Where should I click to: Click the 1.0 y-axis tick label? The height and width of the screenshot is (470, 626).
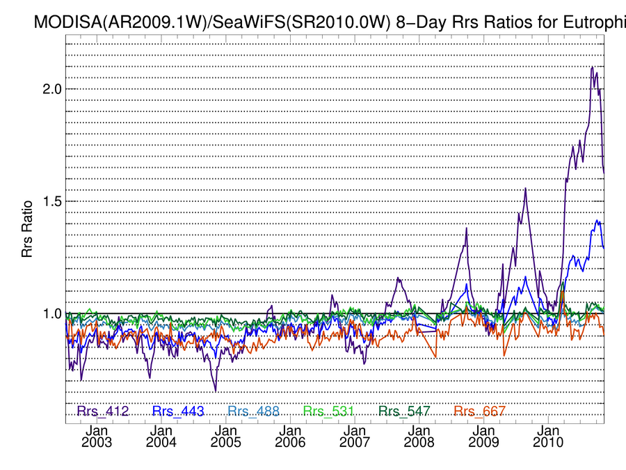tap(52, 314)
